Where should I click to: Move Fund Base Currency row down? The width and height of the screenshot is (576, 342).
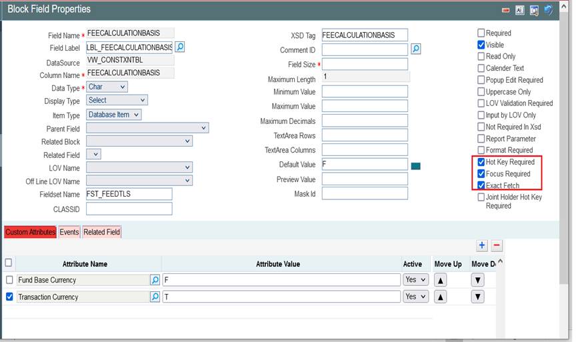coord(477,280)
